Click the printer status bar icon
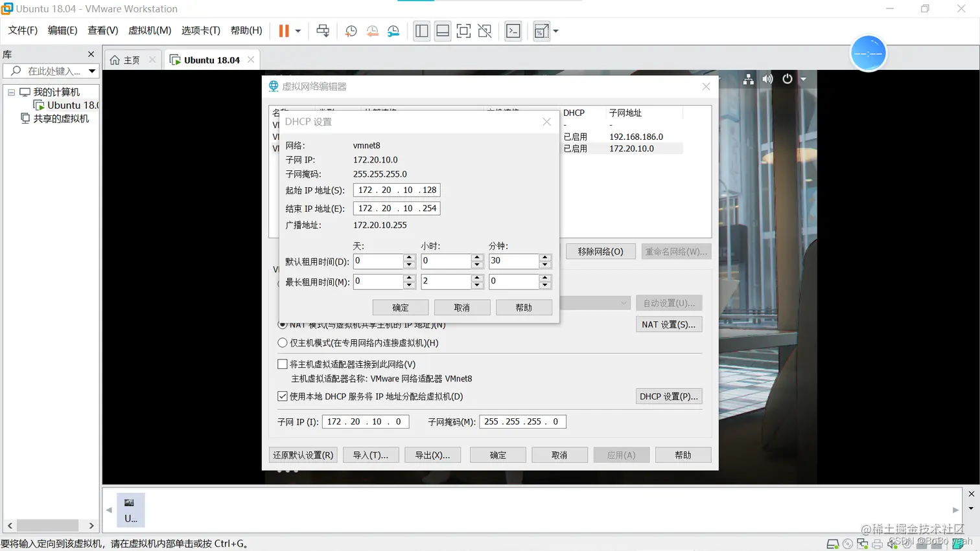 point(878,544)
